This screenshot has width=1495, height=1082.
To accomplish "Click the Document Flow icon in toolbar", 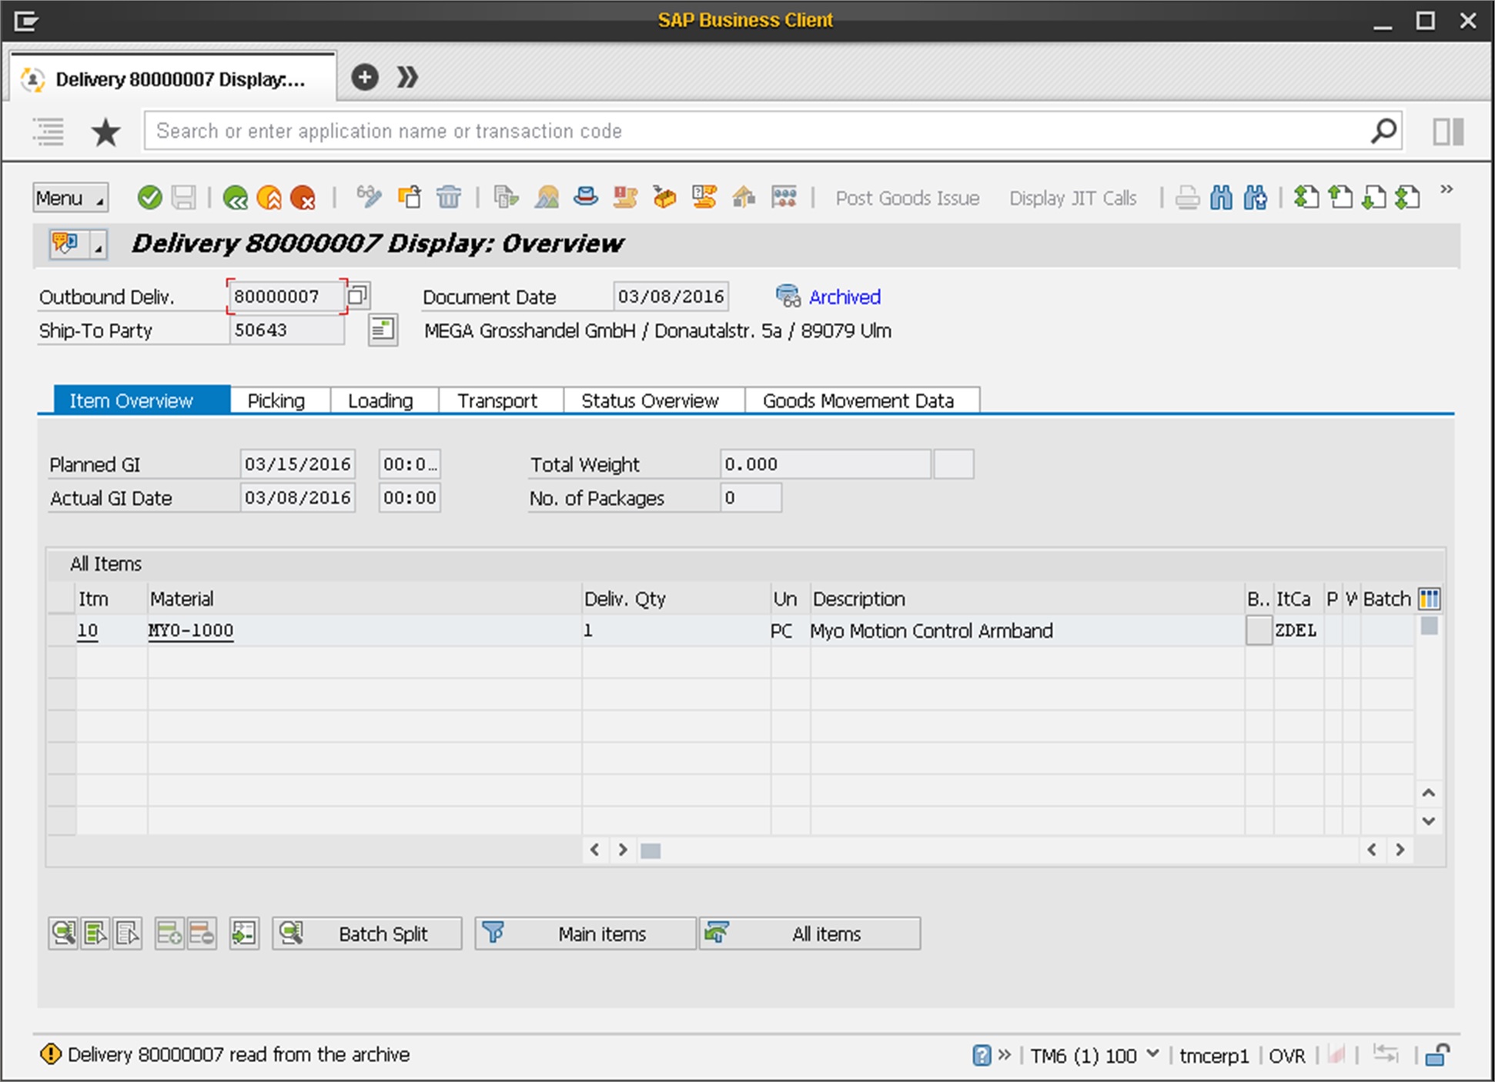I will click(506, 197).
